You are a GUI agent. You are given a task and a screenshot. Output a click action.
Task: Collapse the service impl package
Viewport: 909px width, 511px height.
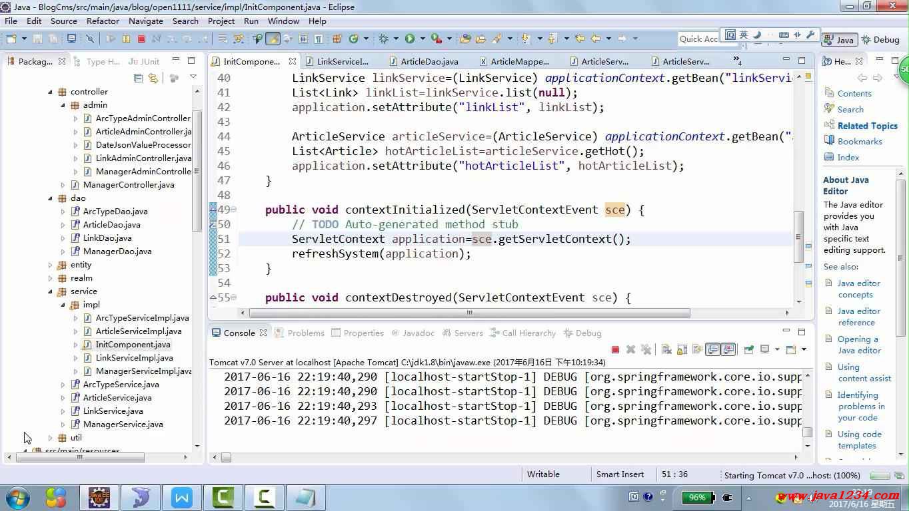(63, 305)
